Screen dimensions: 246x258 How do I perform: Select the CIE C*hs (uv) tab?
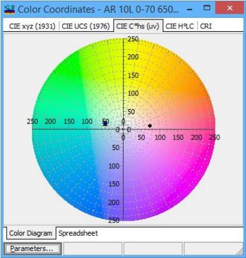[x=138, y=26]
